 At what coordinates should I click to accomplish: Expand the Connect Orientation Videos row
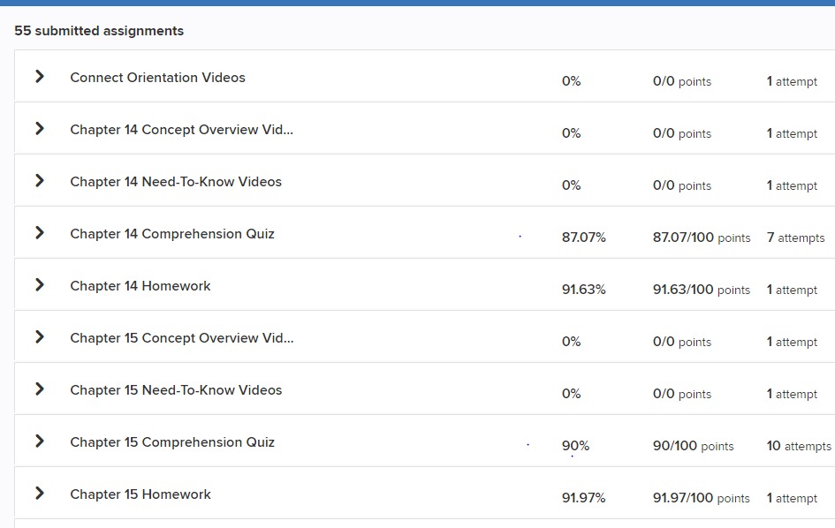point(39,77)
